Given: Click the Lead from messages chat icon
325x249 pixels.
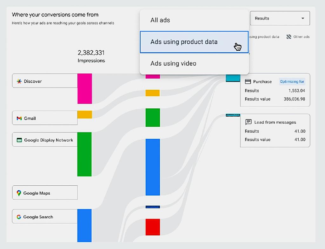Looking at the screenshot, I should [248, 122].
